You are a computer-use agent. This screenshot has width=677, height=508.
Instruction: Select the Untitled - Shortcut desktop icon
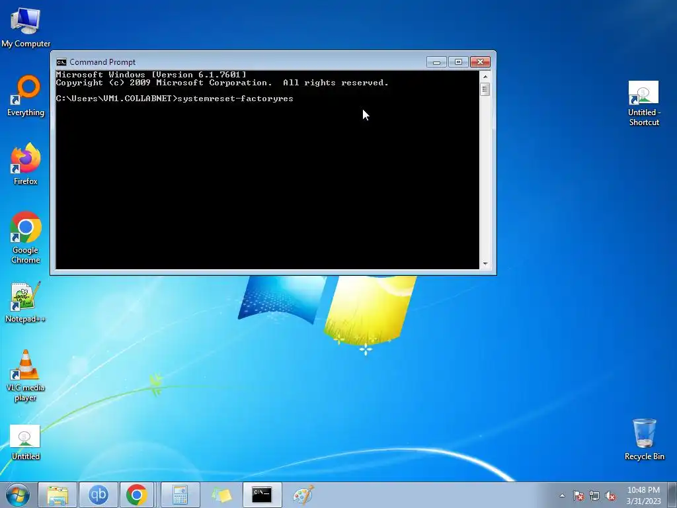tap(644, 103)
